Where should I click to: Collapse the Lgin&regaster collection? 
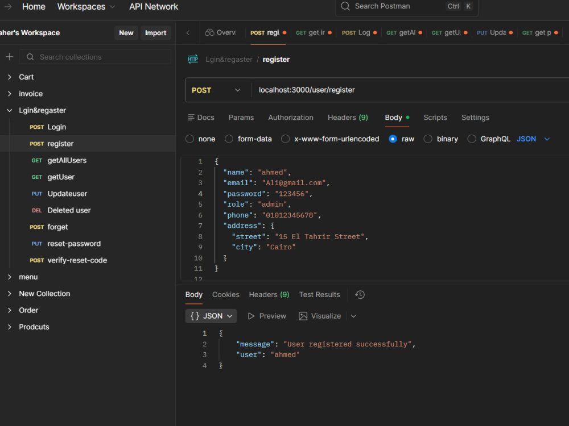[10, 110]
